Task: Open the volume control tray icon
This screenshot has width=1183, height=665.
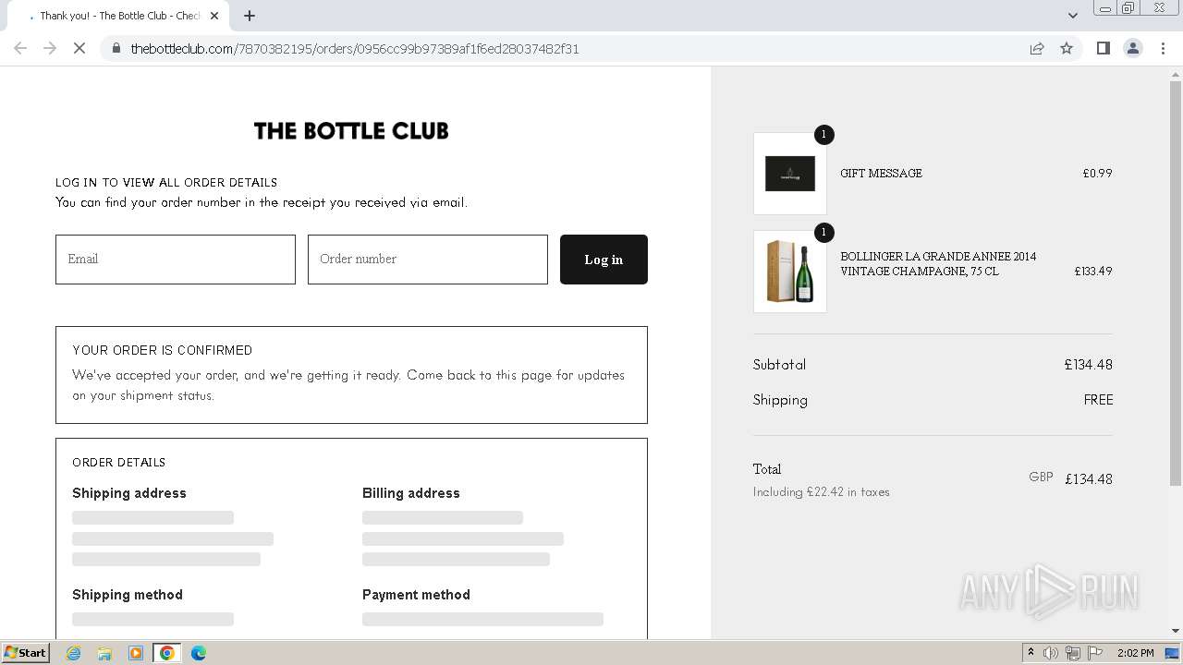Action: [x=1051, y=653]
